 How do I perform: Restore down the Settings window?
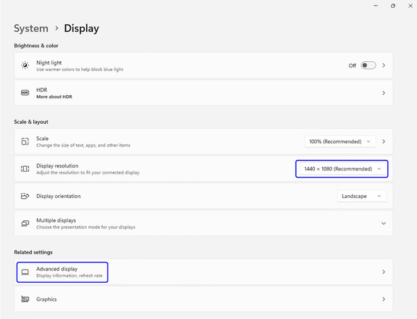pos(393,6)
